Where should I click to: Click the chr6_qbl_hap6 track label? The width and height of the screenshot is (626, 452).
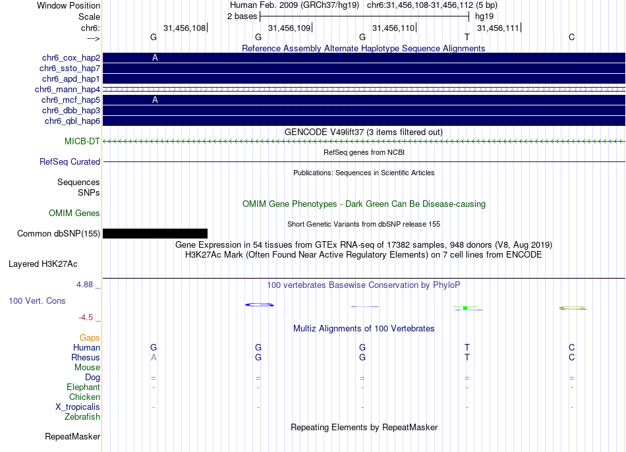(72, 121)
